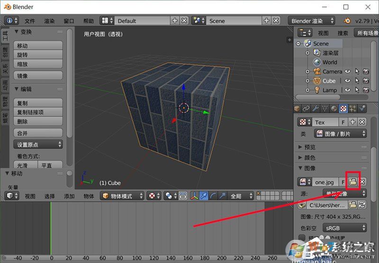Toggle Lamp render camera icon
Screen dimensions: 379x263
(366, 90)
